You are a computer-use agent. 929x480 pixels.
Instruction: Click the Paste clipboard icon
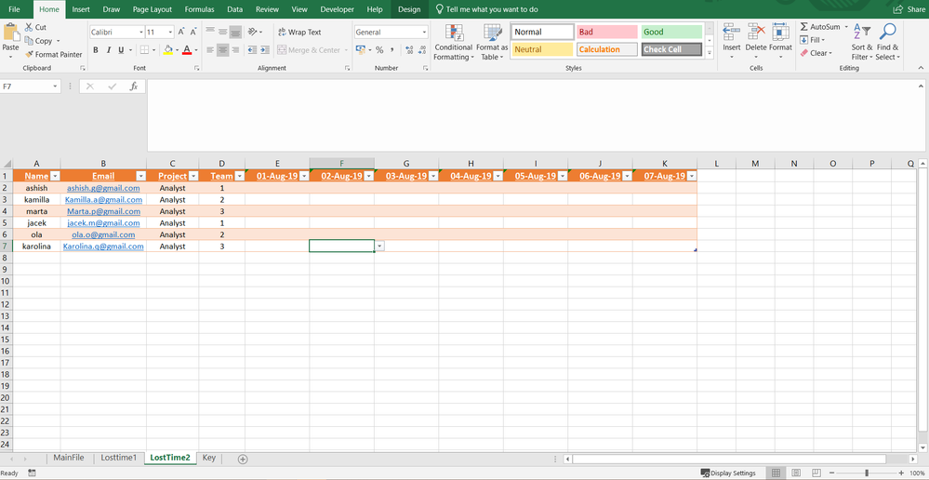[x=10, y=32]
